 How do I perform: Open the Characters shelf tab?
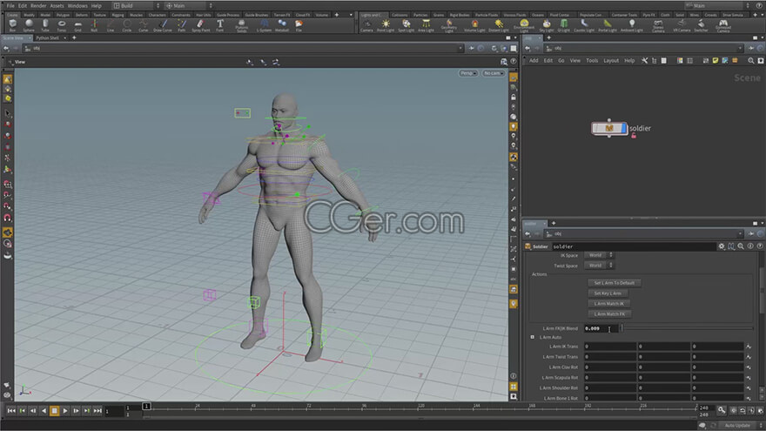(157, 15)
